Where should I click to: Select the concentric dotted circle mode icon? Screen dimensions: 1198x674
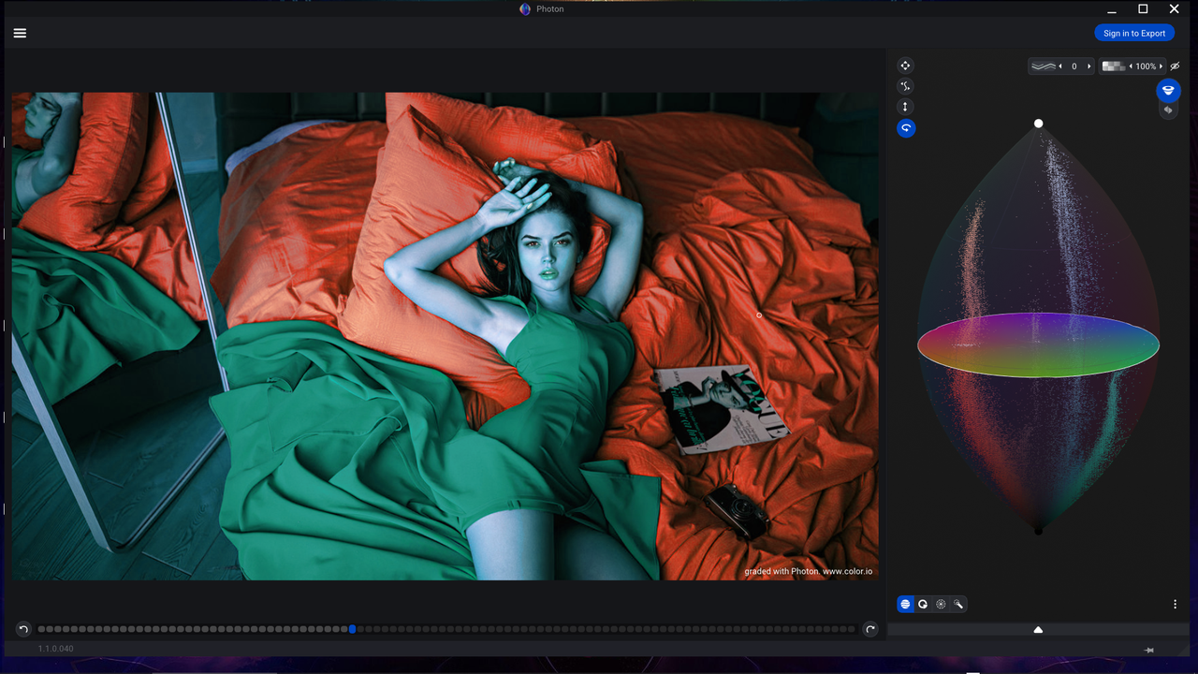(x=941, y=605)
